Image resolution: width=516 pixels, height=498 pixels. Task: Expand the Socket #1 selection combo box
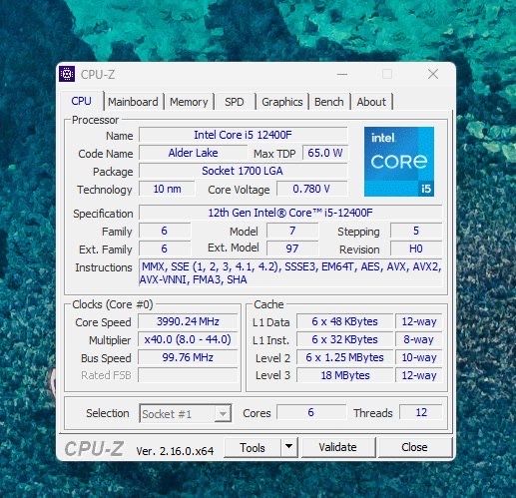[x=186, y=413]
